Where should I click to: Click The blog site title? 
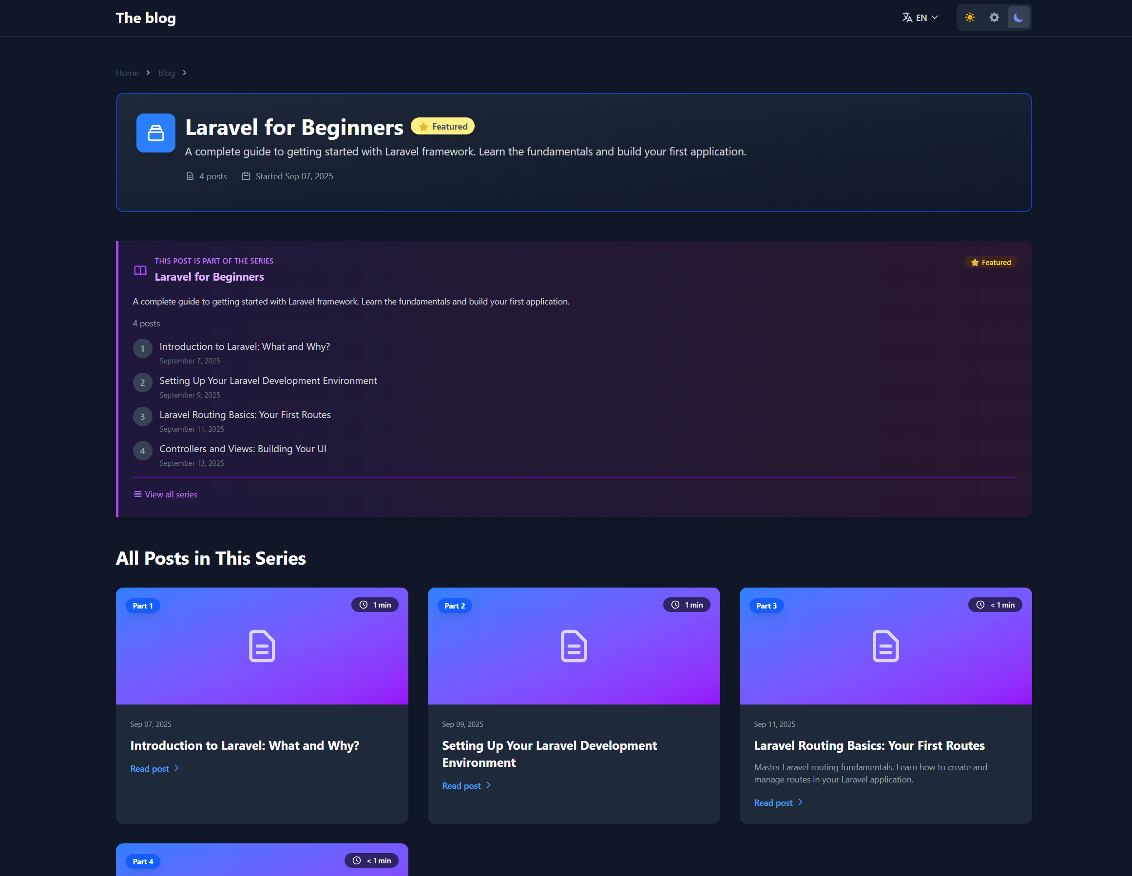coord(146,18)
